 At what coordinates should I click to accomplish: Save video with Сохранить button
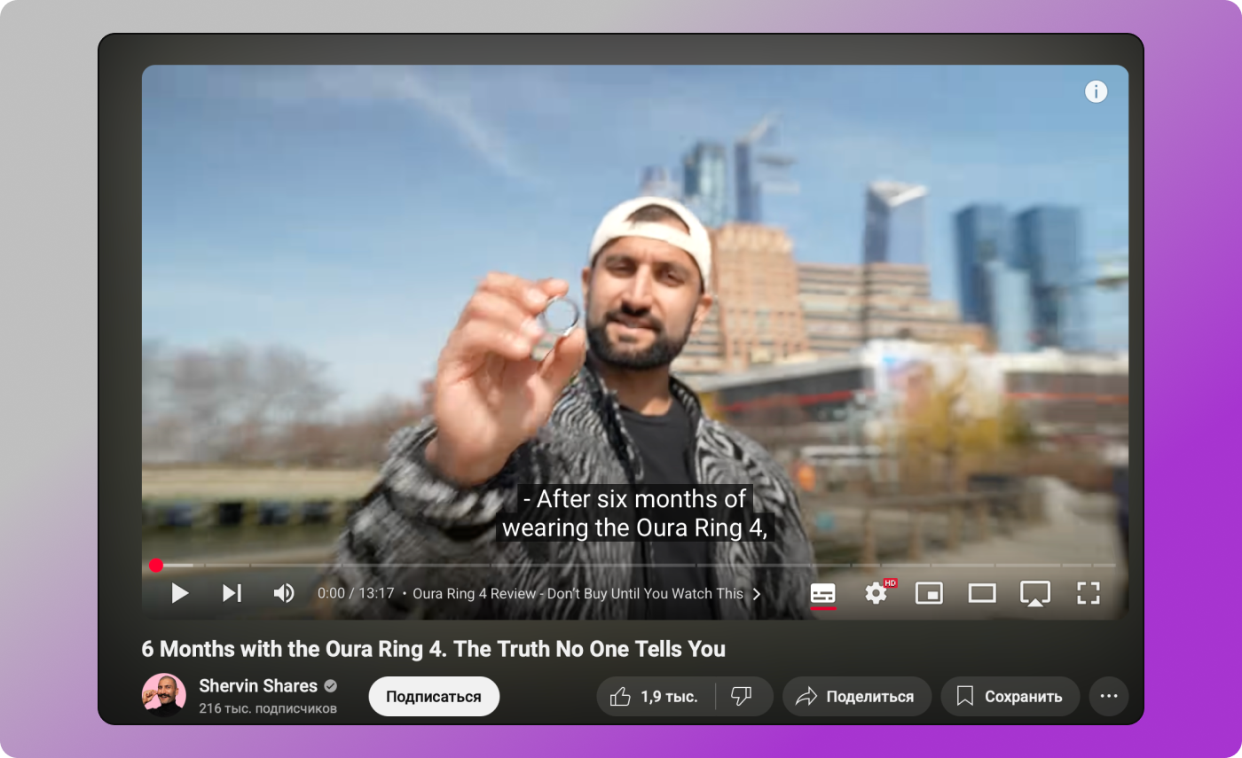1010,697
